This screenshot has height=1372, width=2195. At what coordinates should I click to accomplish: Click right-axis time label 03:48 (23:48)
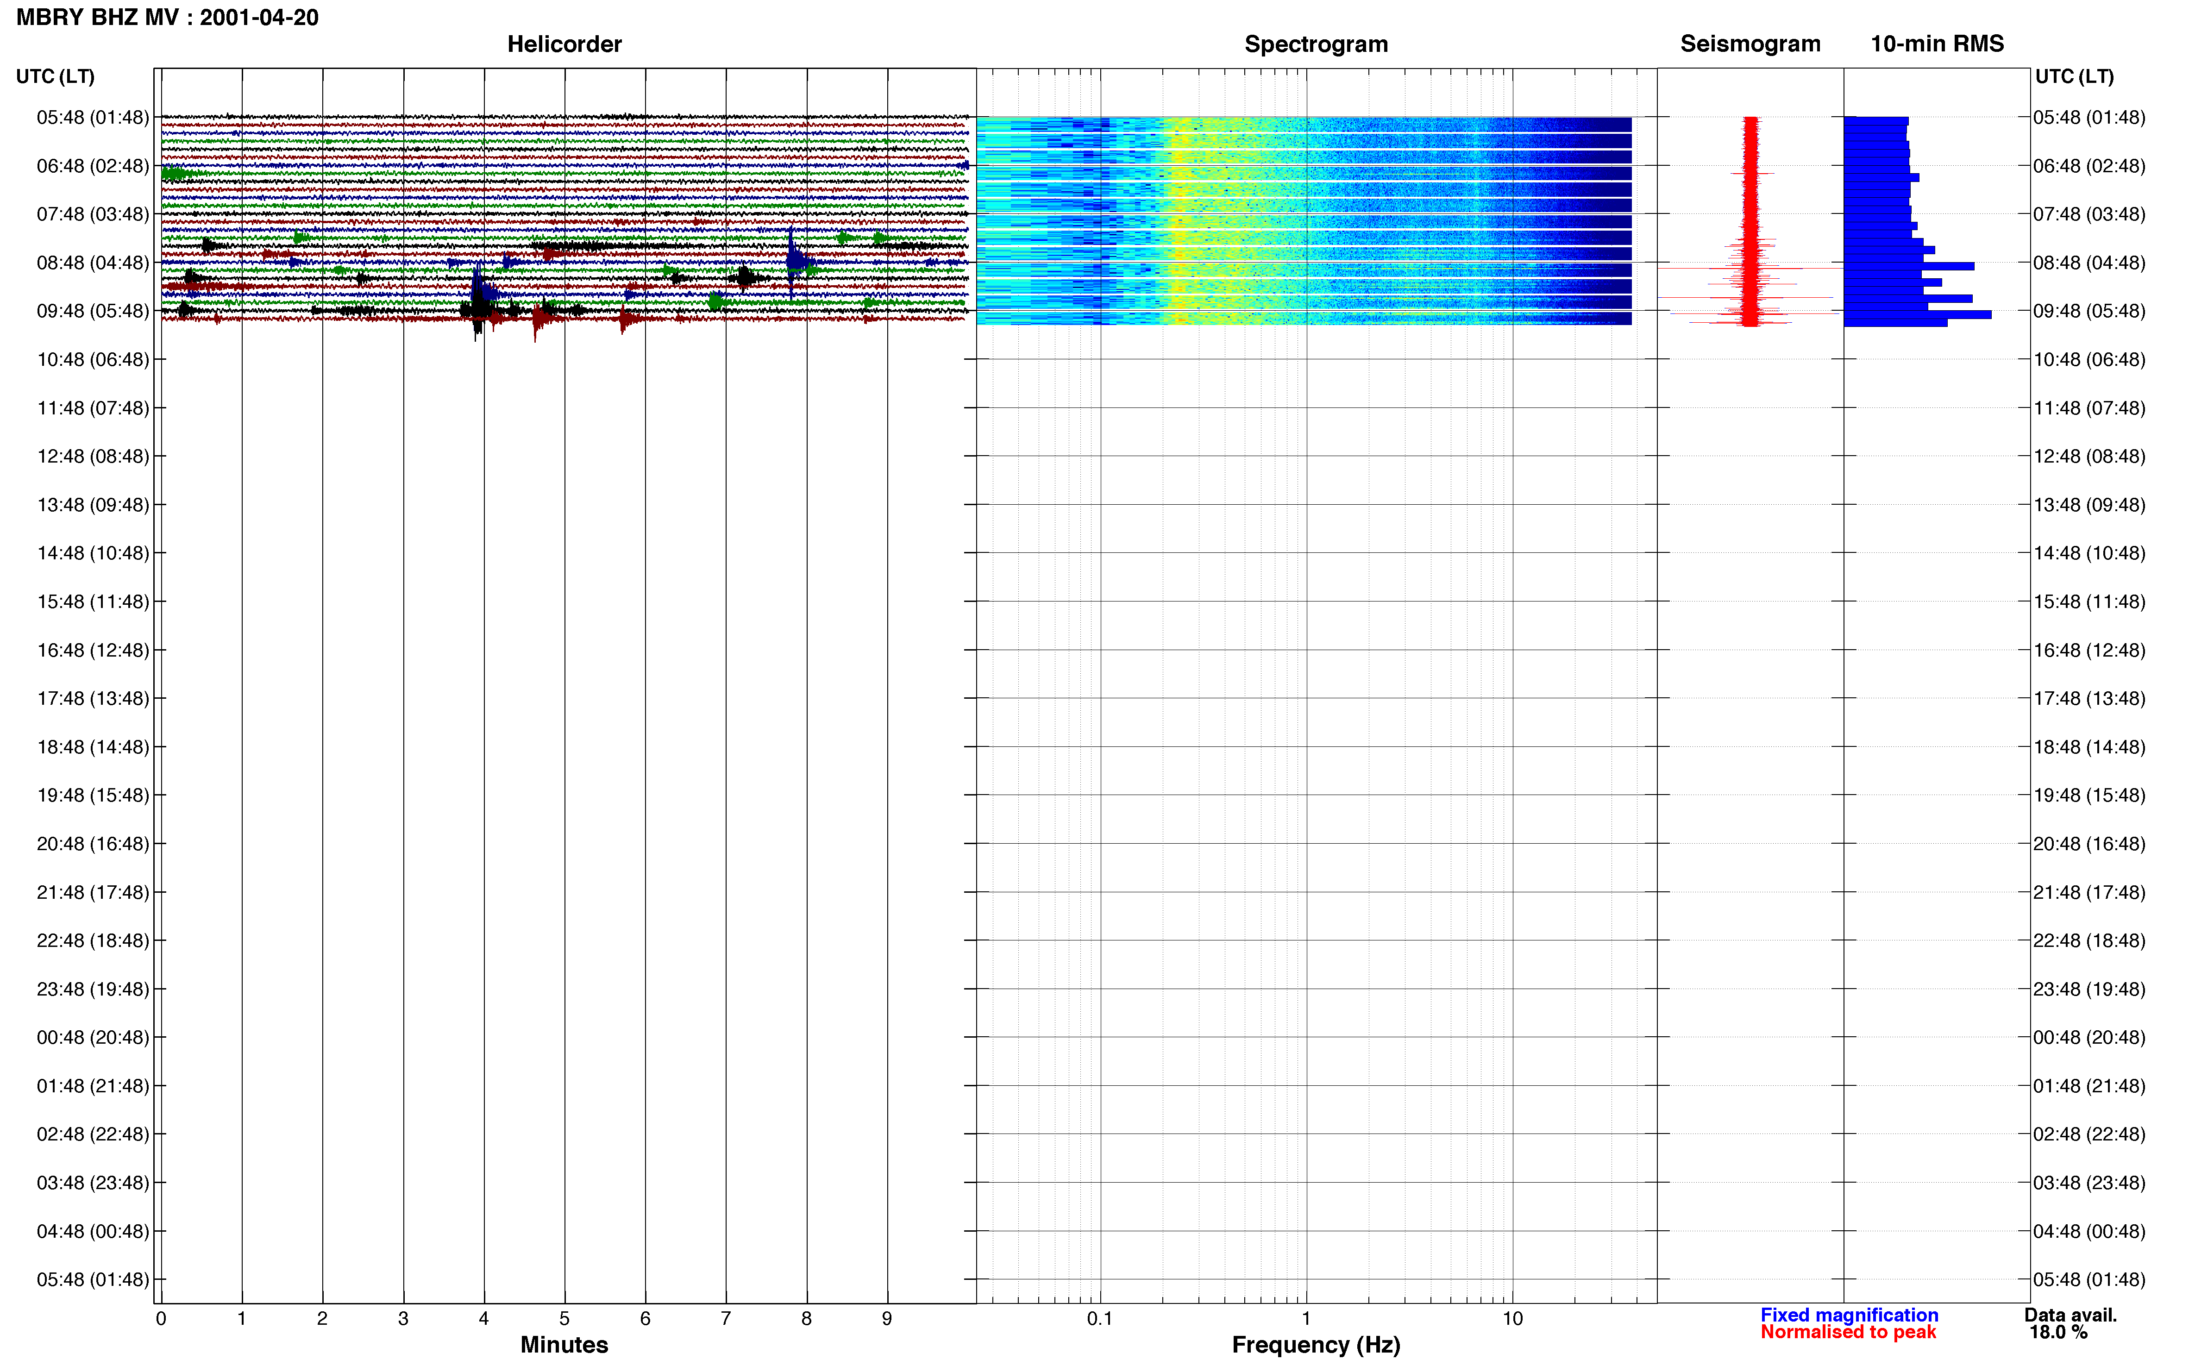2089,1182
